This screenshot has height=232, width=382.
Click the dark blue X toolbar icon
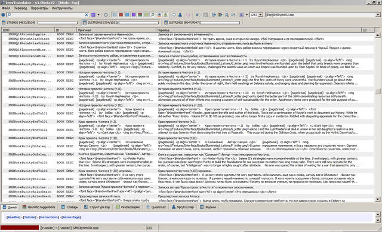[x=197, y=15]
